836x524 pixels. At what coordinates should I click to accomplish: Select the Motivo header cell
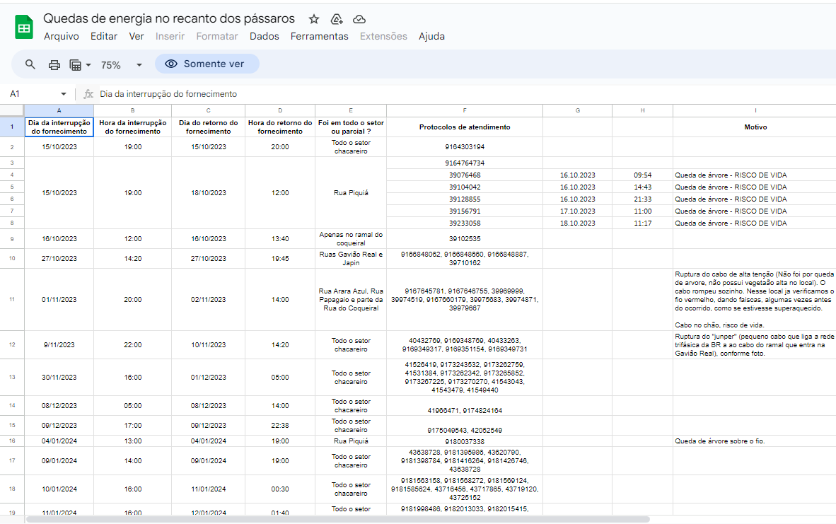click(x=755, y=127)
